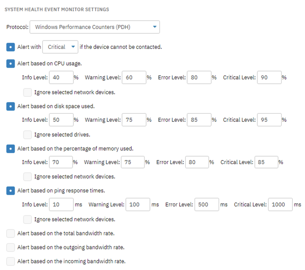Click the CPU Info Level field

tap(61, 77)
